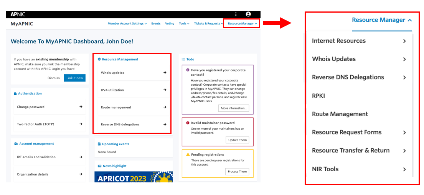Open the Tools dropdown menu
This screenshot has width=424, height=195.
[x=184, y=24]
